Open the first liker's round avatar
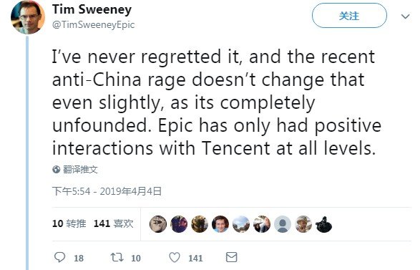Viewport: 420px width, 270px height. pyautogui.click(x=158, y=224)
